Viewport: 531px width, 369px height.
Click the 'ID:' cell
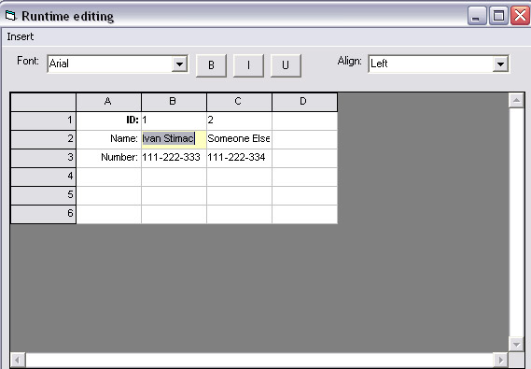click(108, 121)
